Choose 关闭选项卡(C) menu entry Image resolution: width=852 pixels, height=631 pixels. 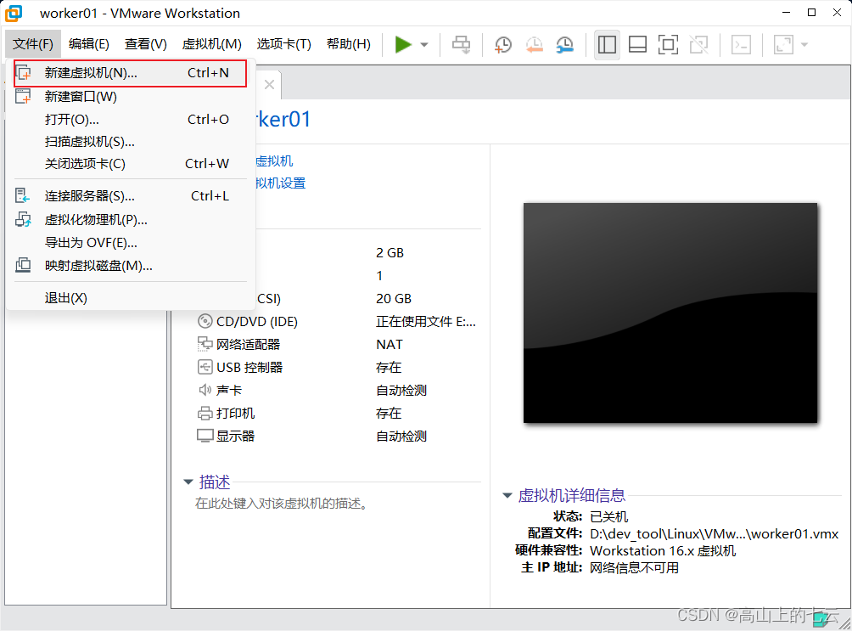(131, 164)
